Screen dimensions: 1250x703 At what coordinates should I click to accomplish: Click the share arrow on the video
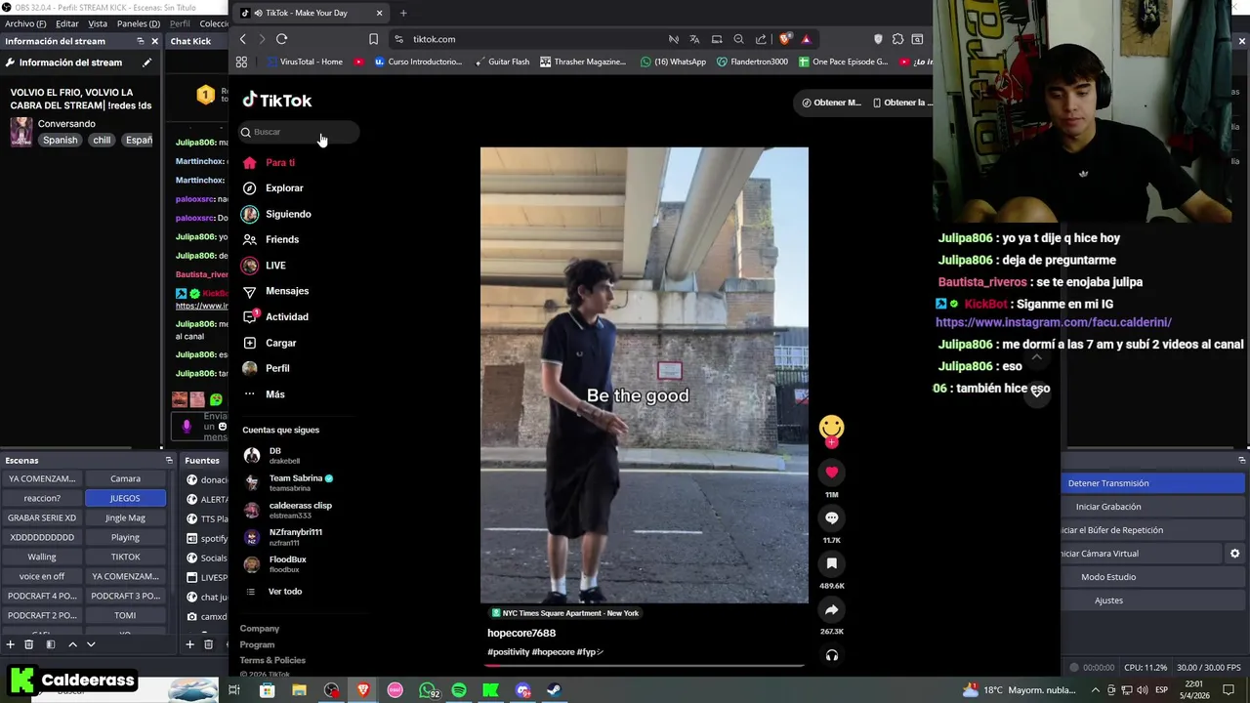(x=831, y=609)
